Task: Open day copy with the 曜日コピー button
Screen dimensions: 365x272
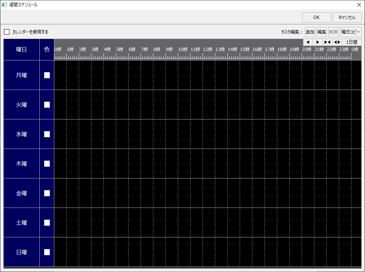Action: click(350, 32)
